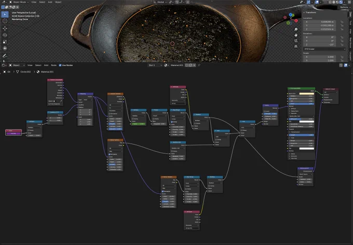Viewport: 353px width, 245px height.
Task: Select the Scale tool in viewport toolbar
Action: (x=5, y=42)
